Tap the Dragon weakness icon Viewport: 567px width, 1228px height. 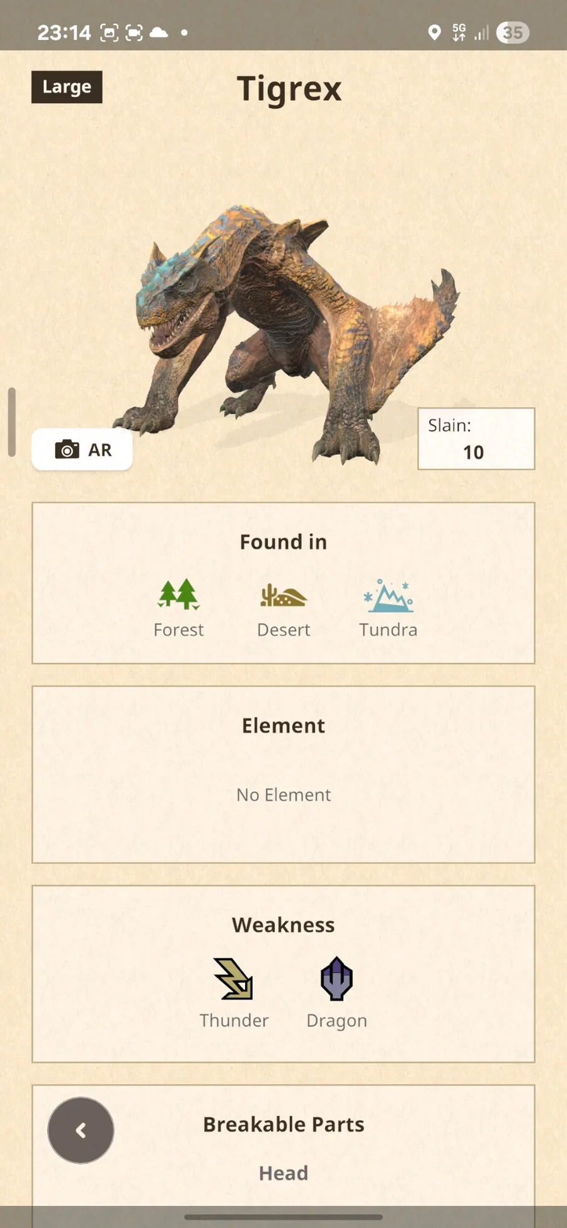336,978
